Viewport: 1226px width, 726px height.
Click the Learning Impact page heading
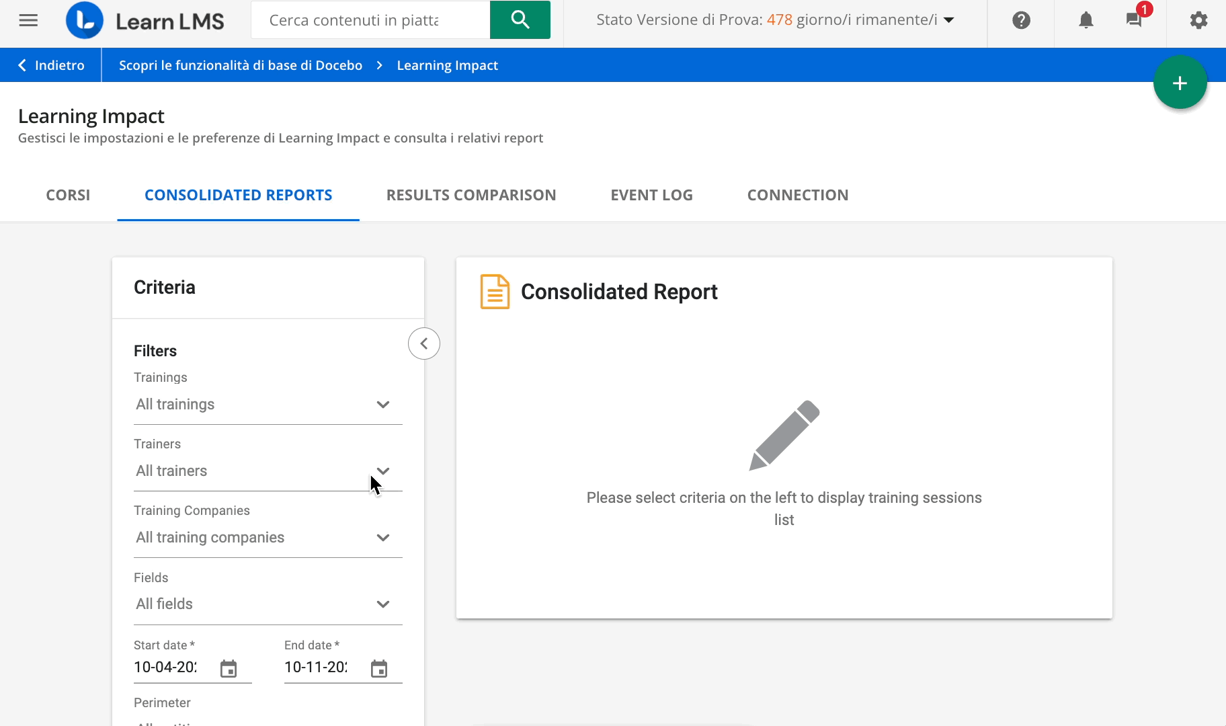pyautogui.click(x=91, y=116)
